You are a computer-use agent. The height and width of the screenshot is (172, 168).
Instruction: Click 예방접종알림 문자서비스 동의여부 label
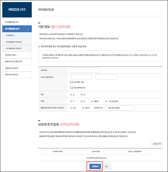click(52, 108)
